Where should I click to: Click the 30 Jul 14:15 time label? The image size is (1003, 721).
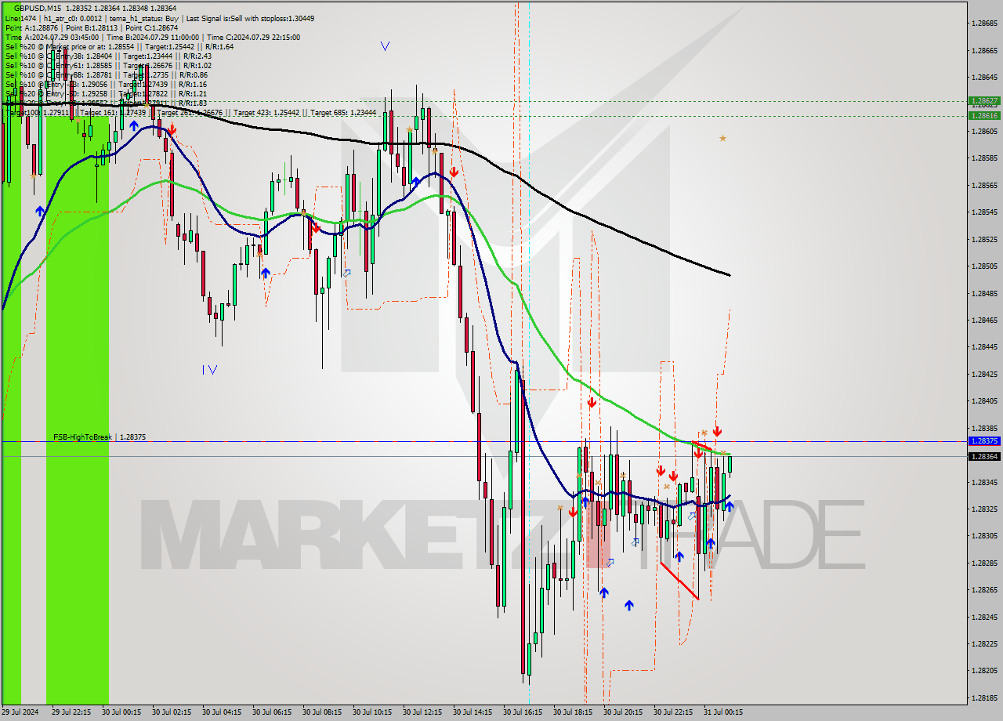pos(473,712)
